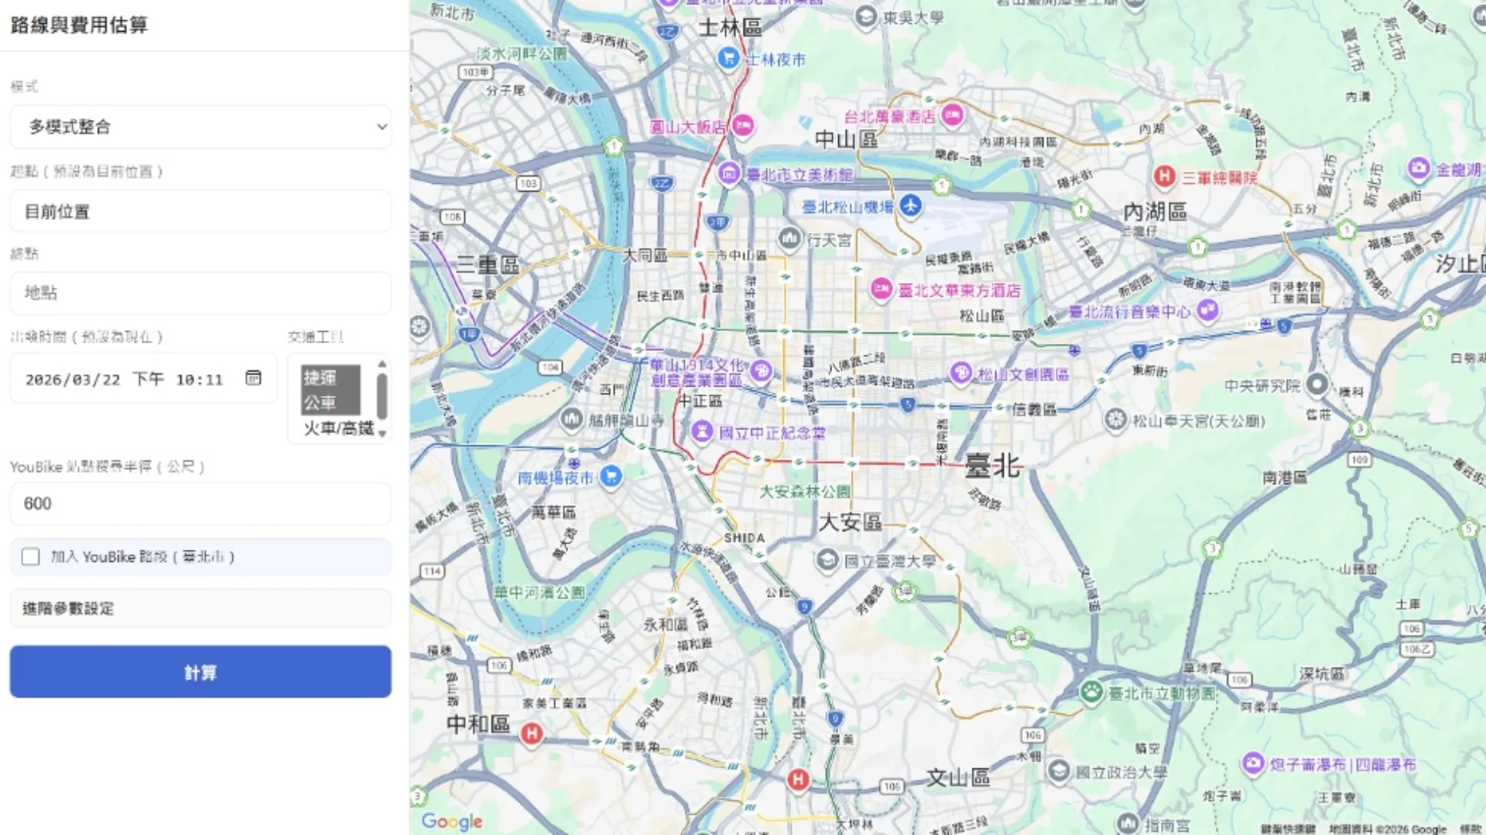Click the YouBike radius field showing 600
Image resolution: width=1486 pixels, height=835 pixels.
[200, 504]
